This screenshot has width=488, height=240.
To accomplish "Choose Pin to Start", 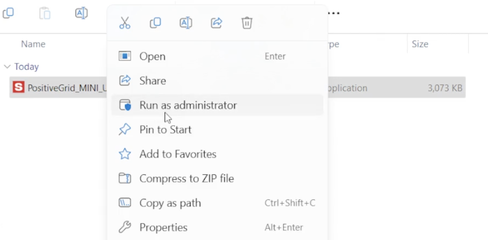I will coord(217,129).
